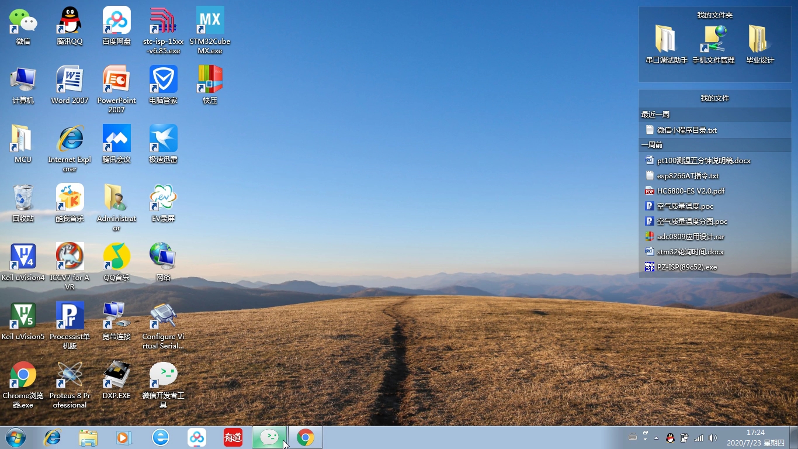Viewport: 798px width, 449px height.
Task: Select the Internet Explorer desktop icon
Action: point(70,148)
